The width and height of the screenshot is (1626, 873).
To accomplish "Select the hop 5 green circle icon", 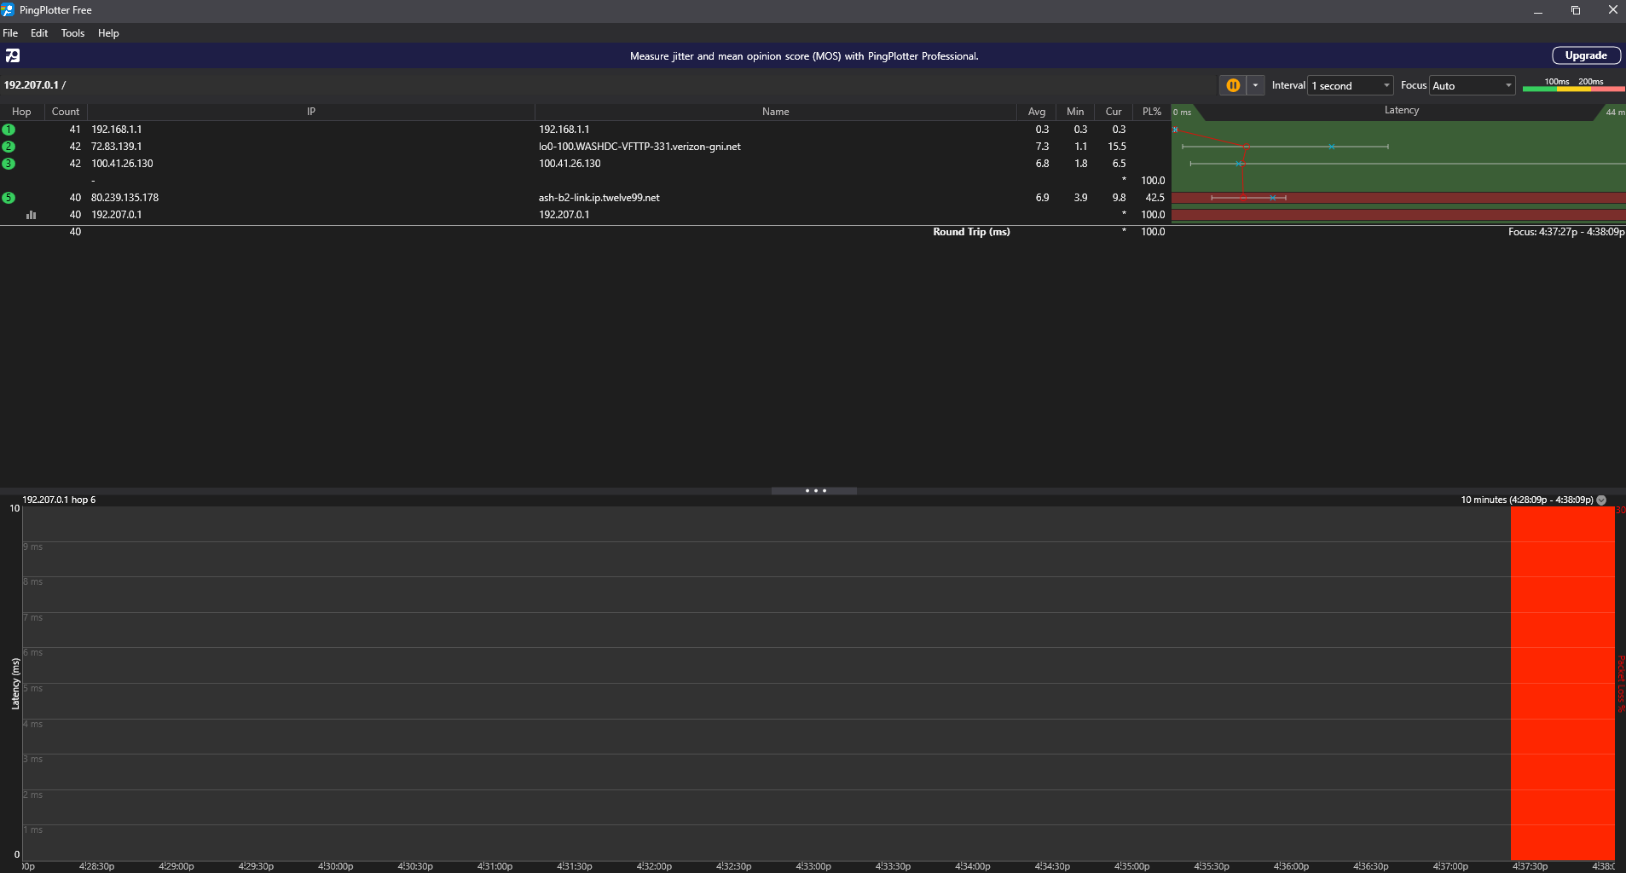I will pos(9,198).
